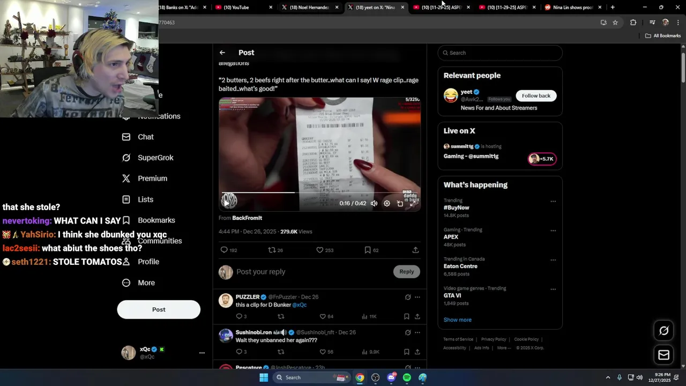Open the Grok floating button

663,331
